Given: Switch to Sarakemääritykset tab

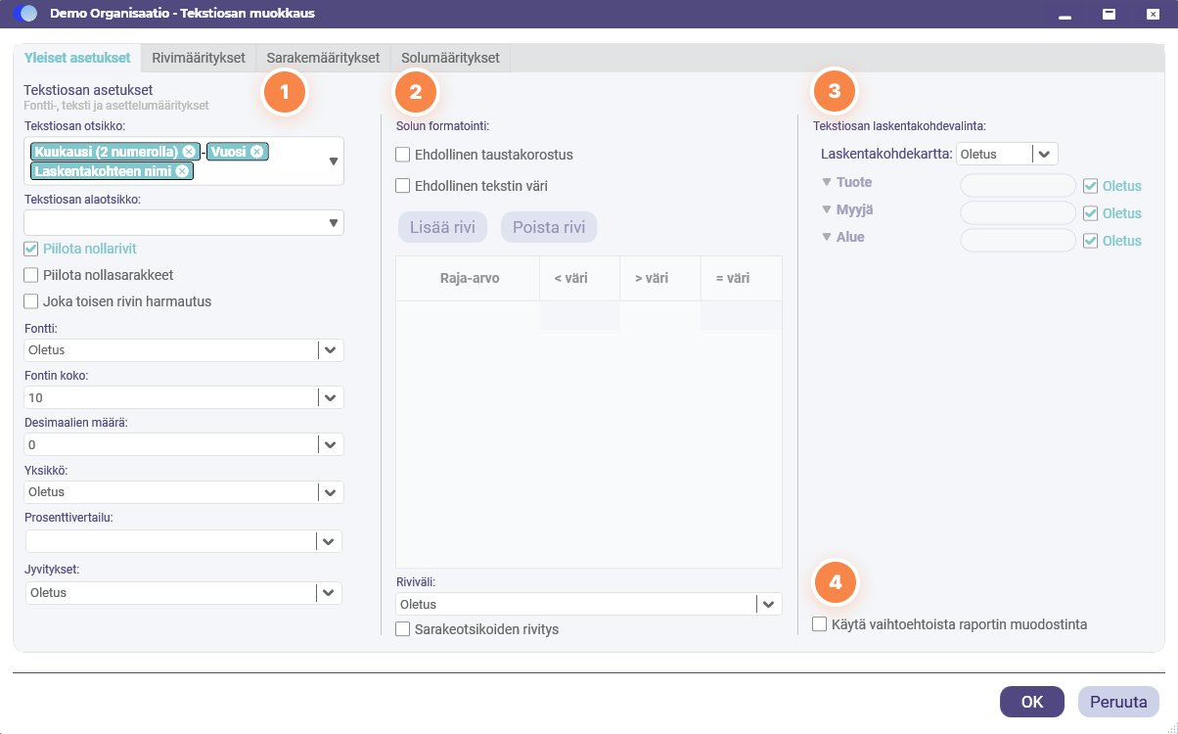Looking at the screenshot, I should tap(323, 58).
